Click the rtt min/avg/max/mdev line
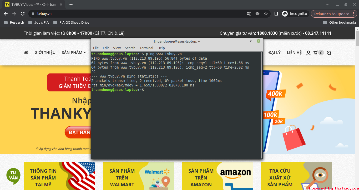Viewport: 359px width, 190px height. click(x=143, y=85)
